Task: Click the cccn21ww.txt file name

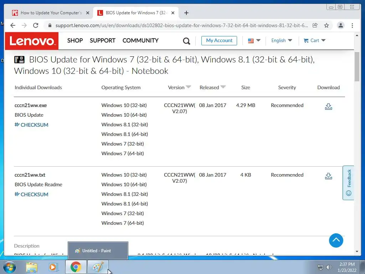Action: point(30,175)
